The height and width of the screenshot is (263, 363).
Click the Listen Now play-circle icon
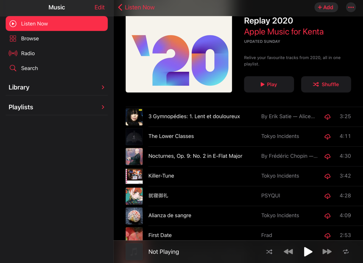pos(13,24)
